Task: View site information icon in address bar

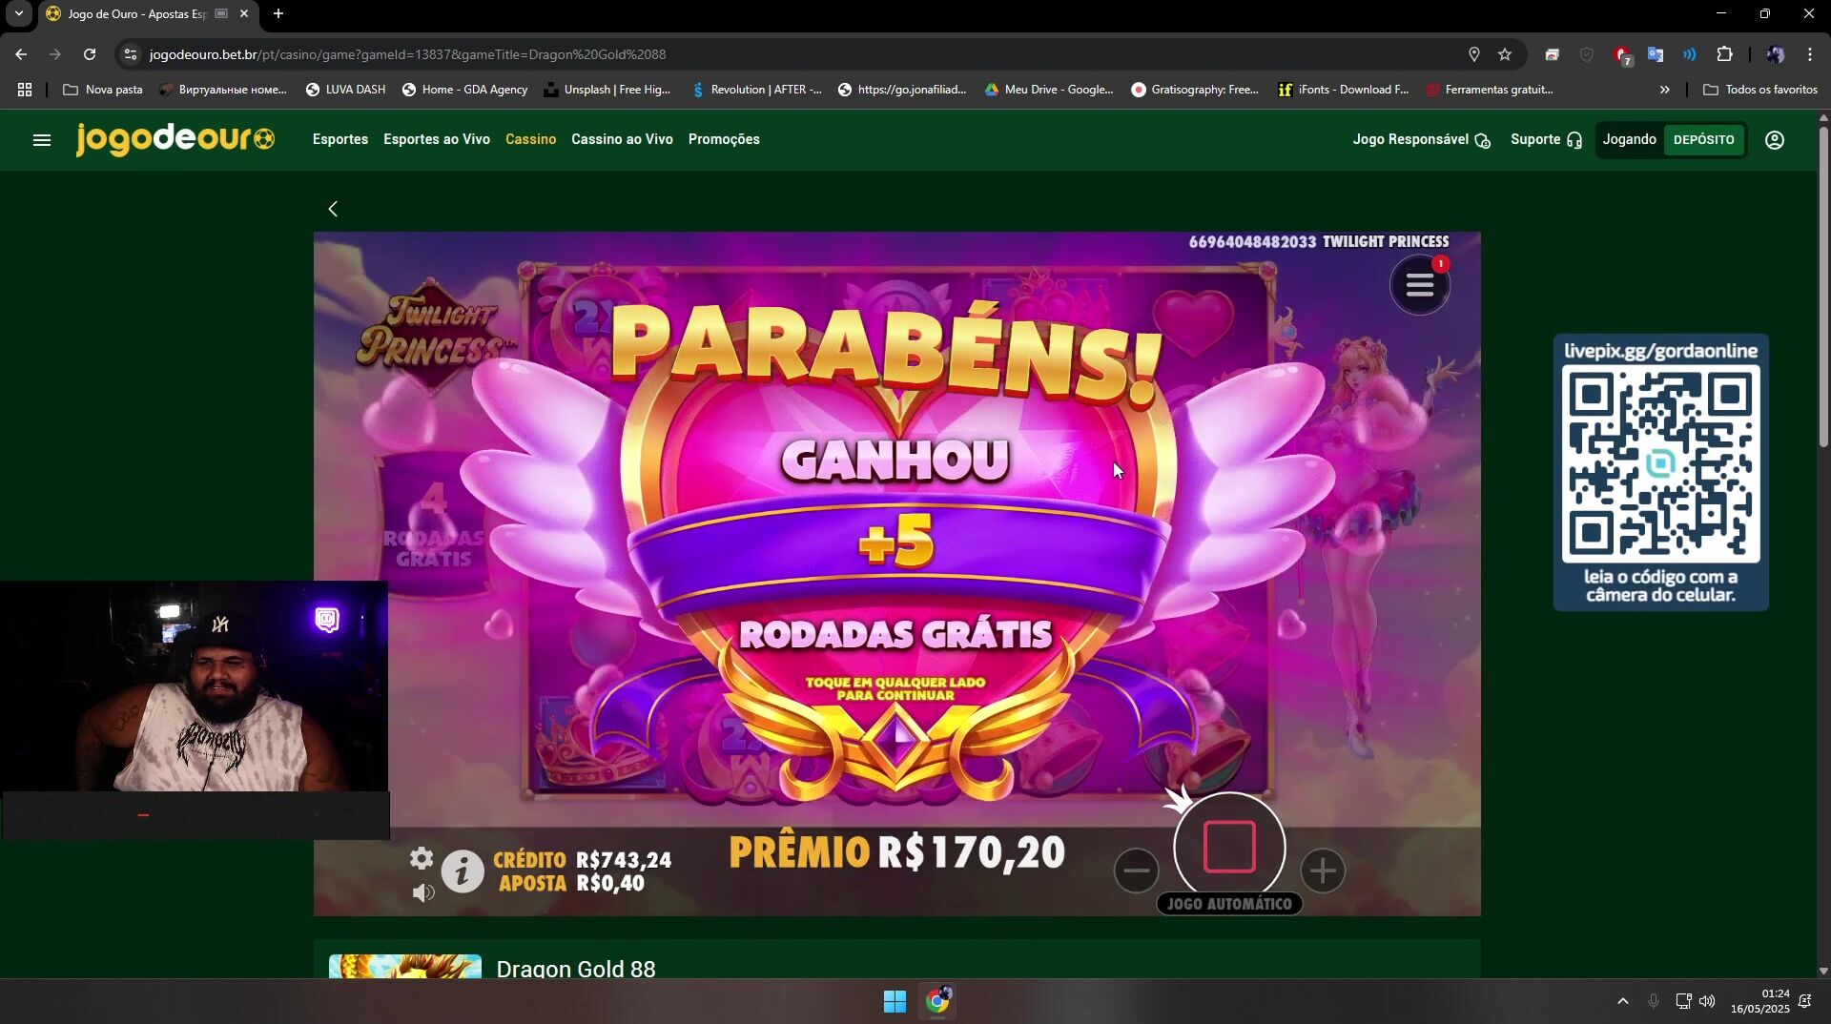Action: pyautogui.click(x=132, y=54)
